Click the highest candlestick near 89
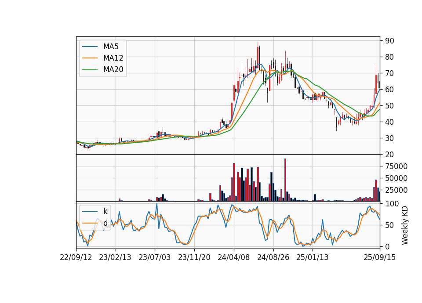 tap(258, 56)
